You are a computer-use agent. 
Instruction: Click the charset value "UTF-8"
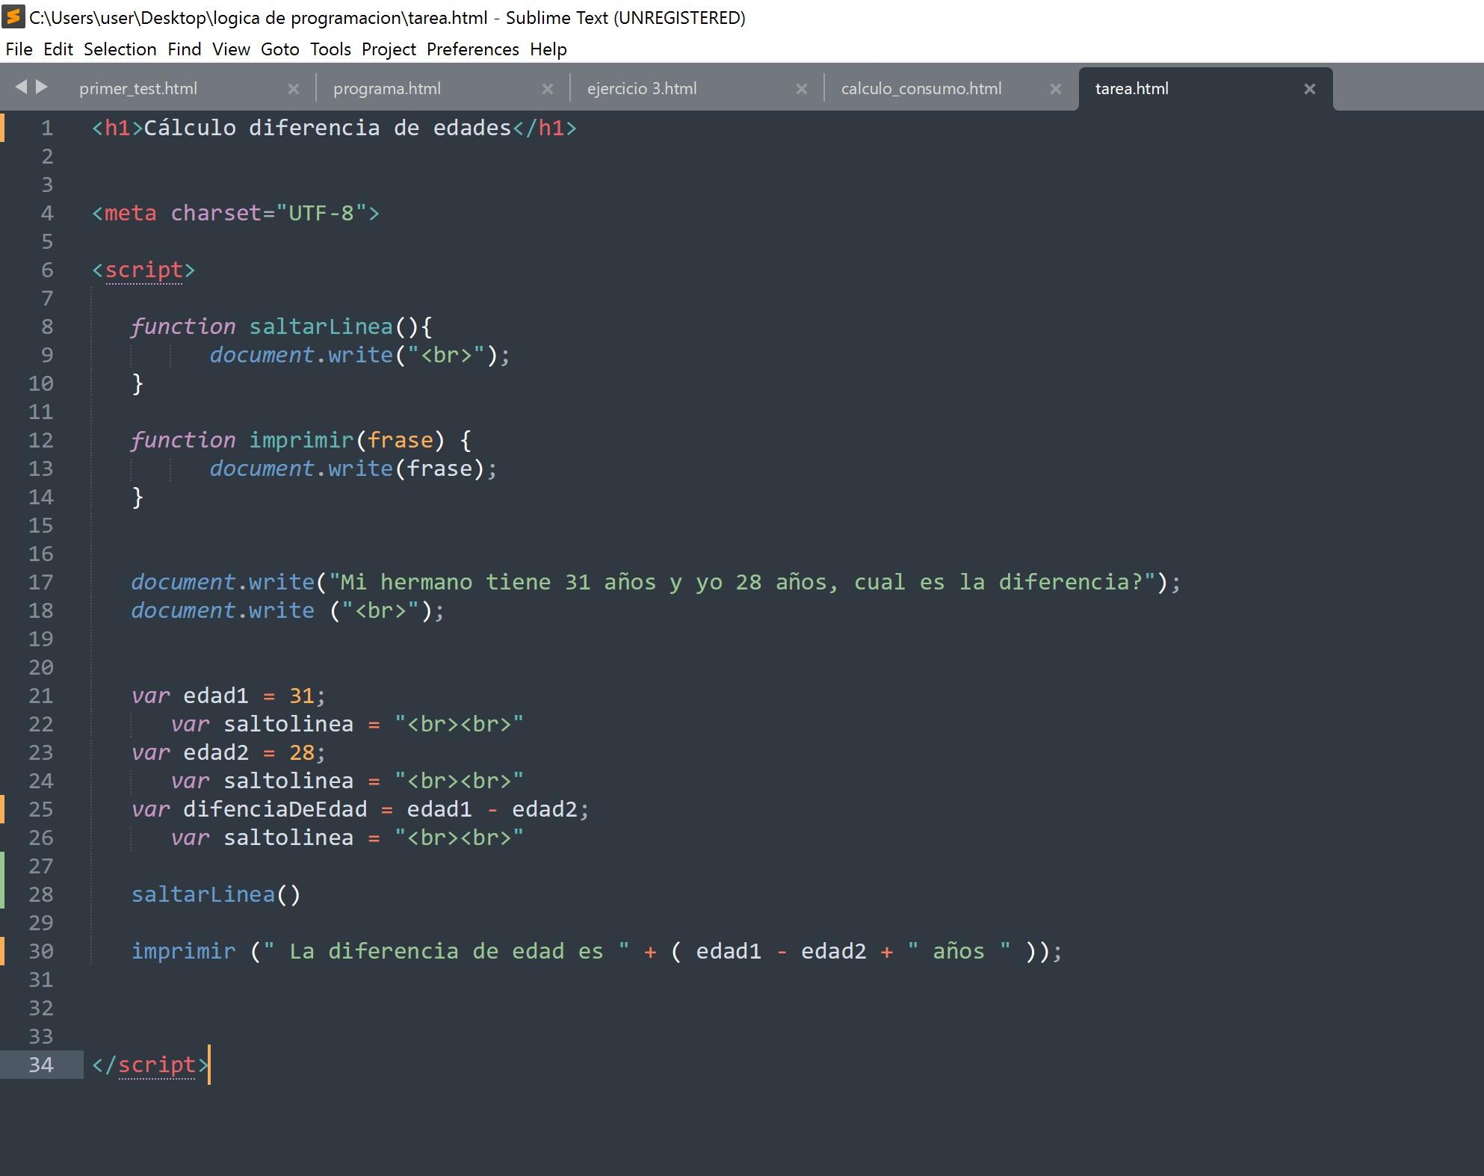pos(321,213)
